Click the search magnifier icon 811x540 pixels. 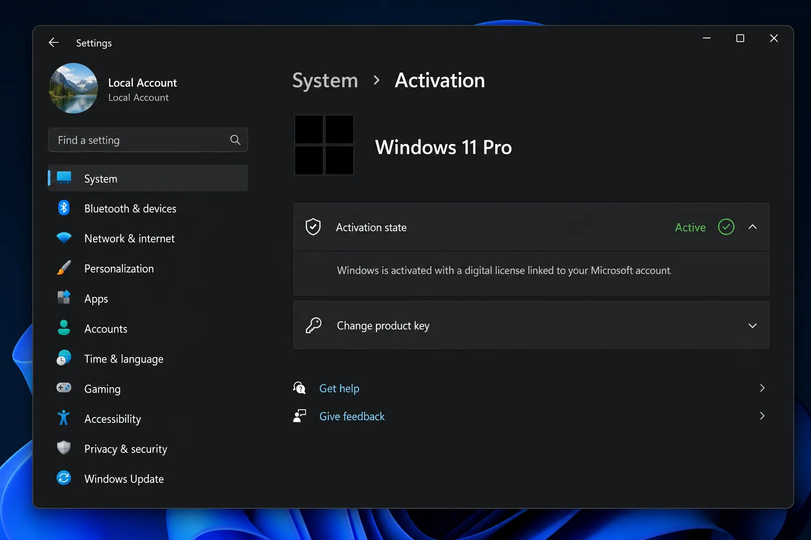235,140
